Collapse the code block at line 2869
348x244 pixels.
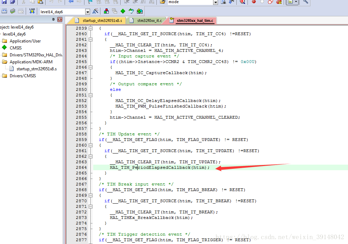tap(90, 195)
